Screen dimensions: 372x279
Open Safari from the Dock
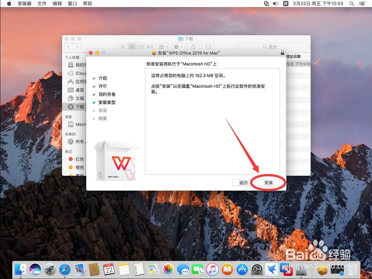65,269
